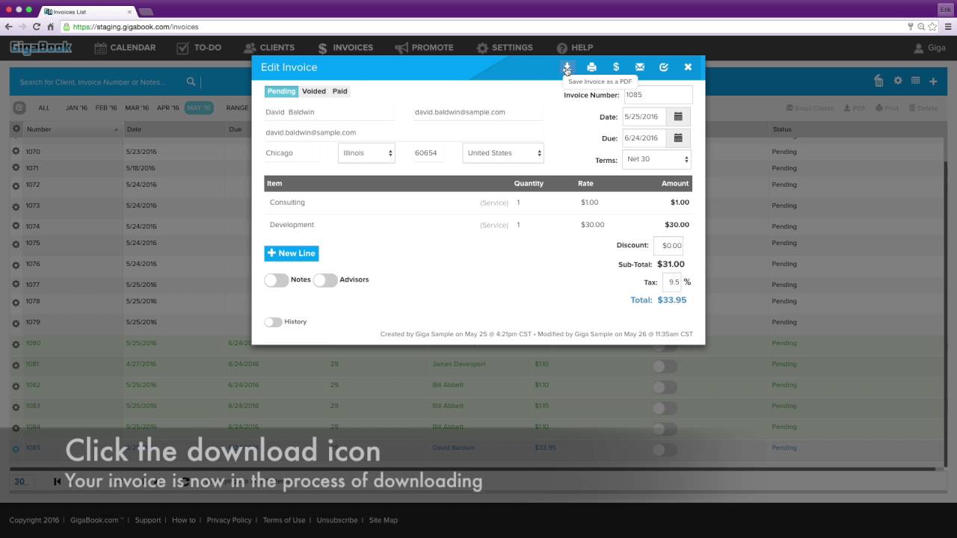Open the Illinois state dropdown
The width and height of the screenshot is (957, 538).
coord(366,153)
